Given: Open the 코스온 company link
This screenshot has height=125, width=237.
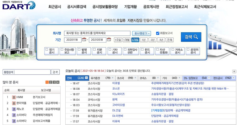Looking at the screenshot, I should pyautogui.click(x=116, y=89).
